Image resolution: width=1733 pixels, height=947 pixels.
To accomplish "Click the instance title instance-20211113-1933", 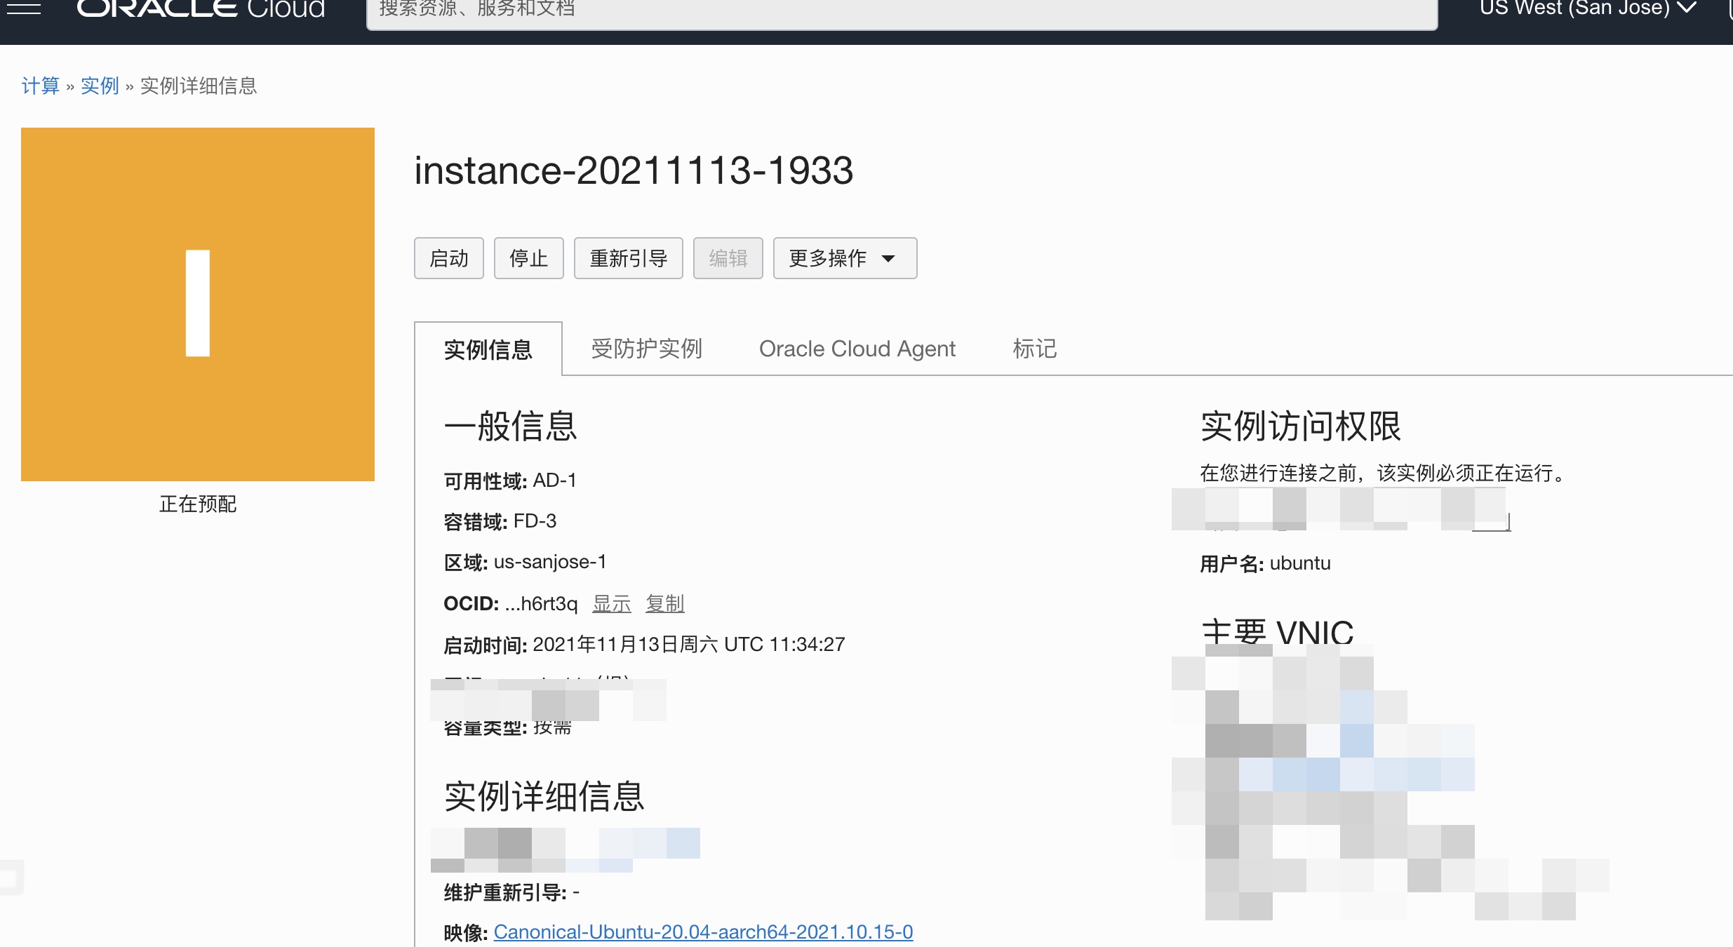I will pos(634,170).
